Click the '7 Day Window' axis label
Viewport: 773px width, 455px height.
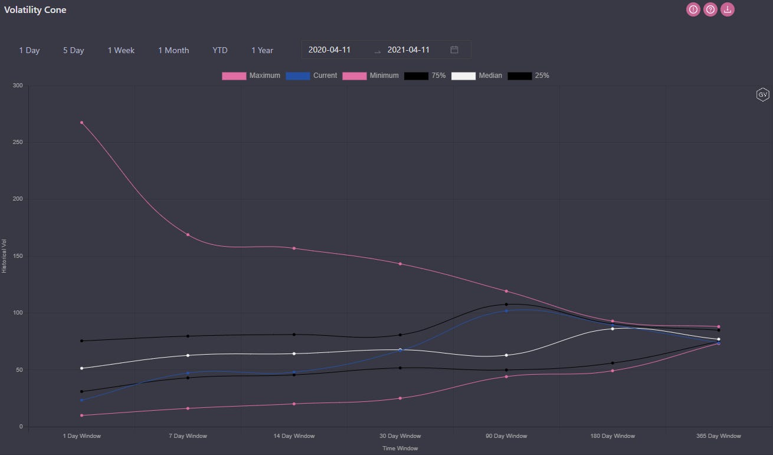188,436
